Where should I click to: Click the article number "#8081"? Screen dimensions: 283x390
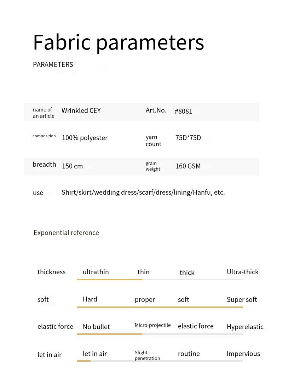point(184,111)
